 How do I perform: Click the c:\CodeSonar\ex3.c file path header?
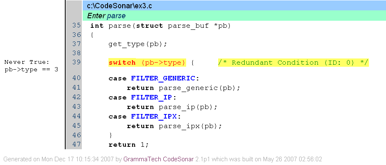pyautogui.click(x=119, y=6)
